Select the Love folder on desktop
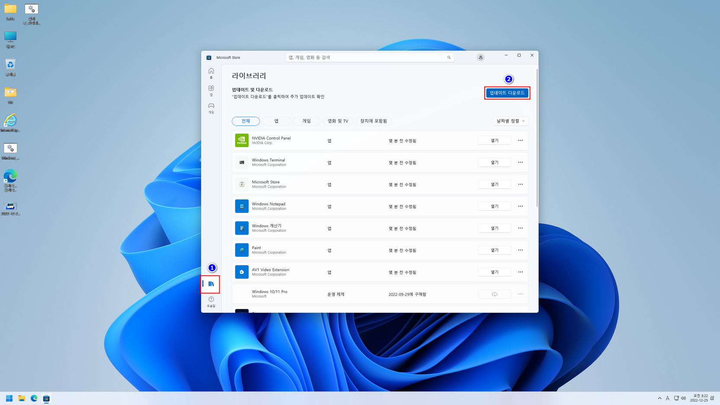Viewport: 720px width, 405px height. [x=10, y=12]
